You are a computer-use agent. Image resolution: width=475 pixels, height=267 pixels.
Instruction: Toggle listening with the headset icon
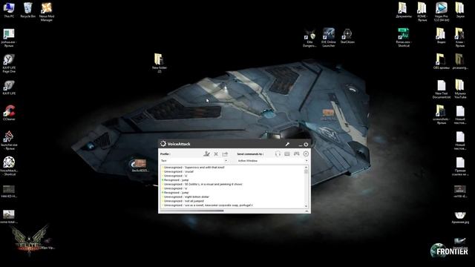coord(278,154)
